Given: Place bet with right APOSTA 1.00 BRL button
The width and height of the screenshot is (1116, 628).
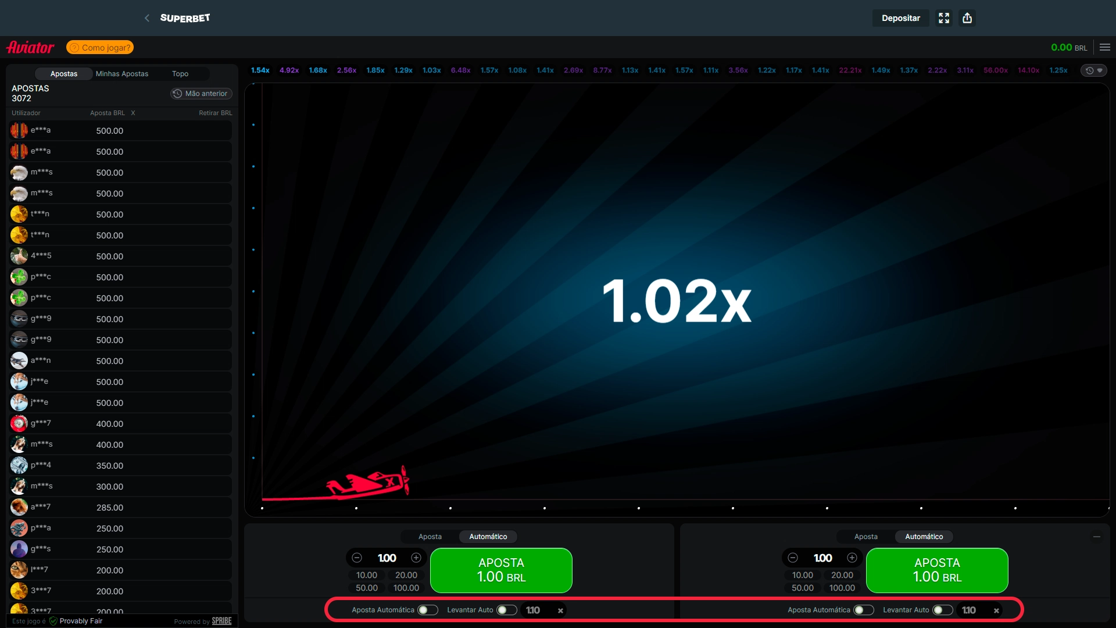Looking at the screenshot, I should pyautogui.click(x=937, y=570).
